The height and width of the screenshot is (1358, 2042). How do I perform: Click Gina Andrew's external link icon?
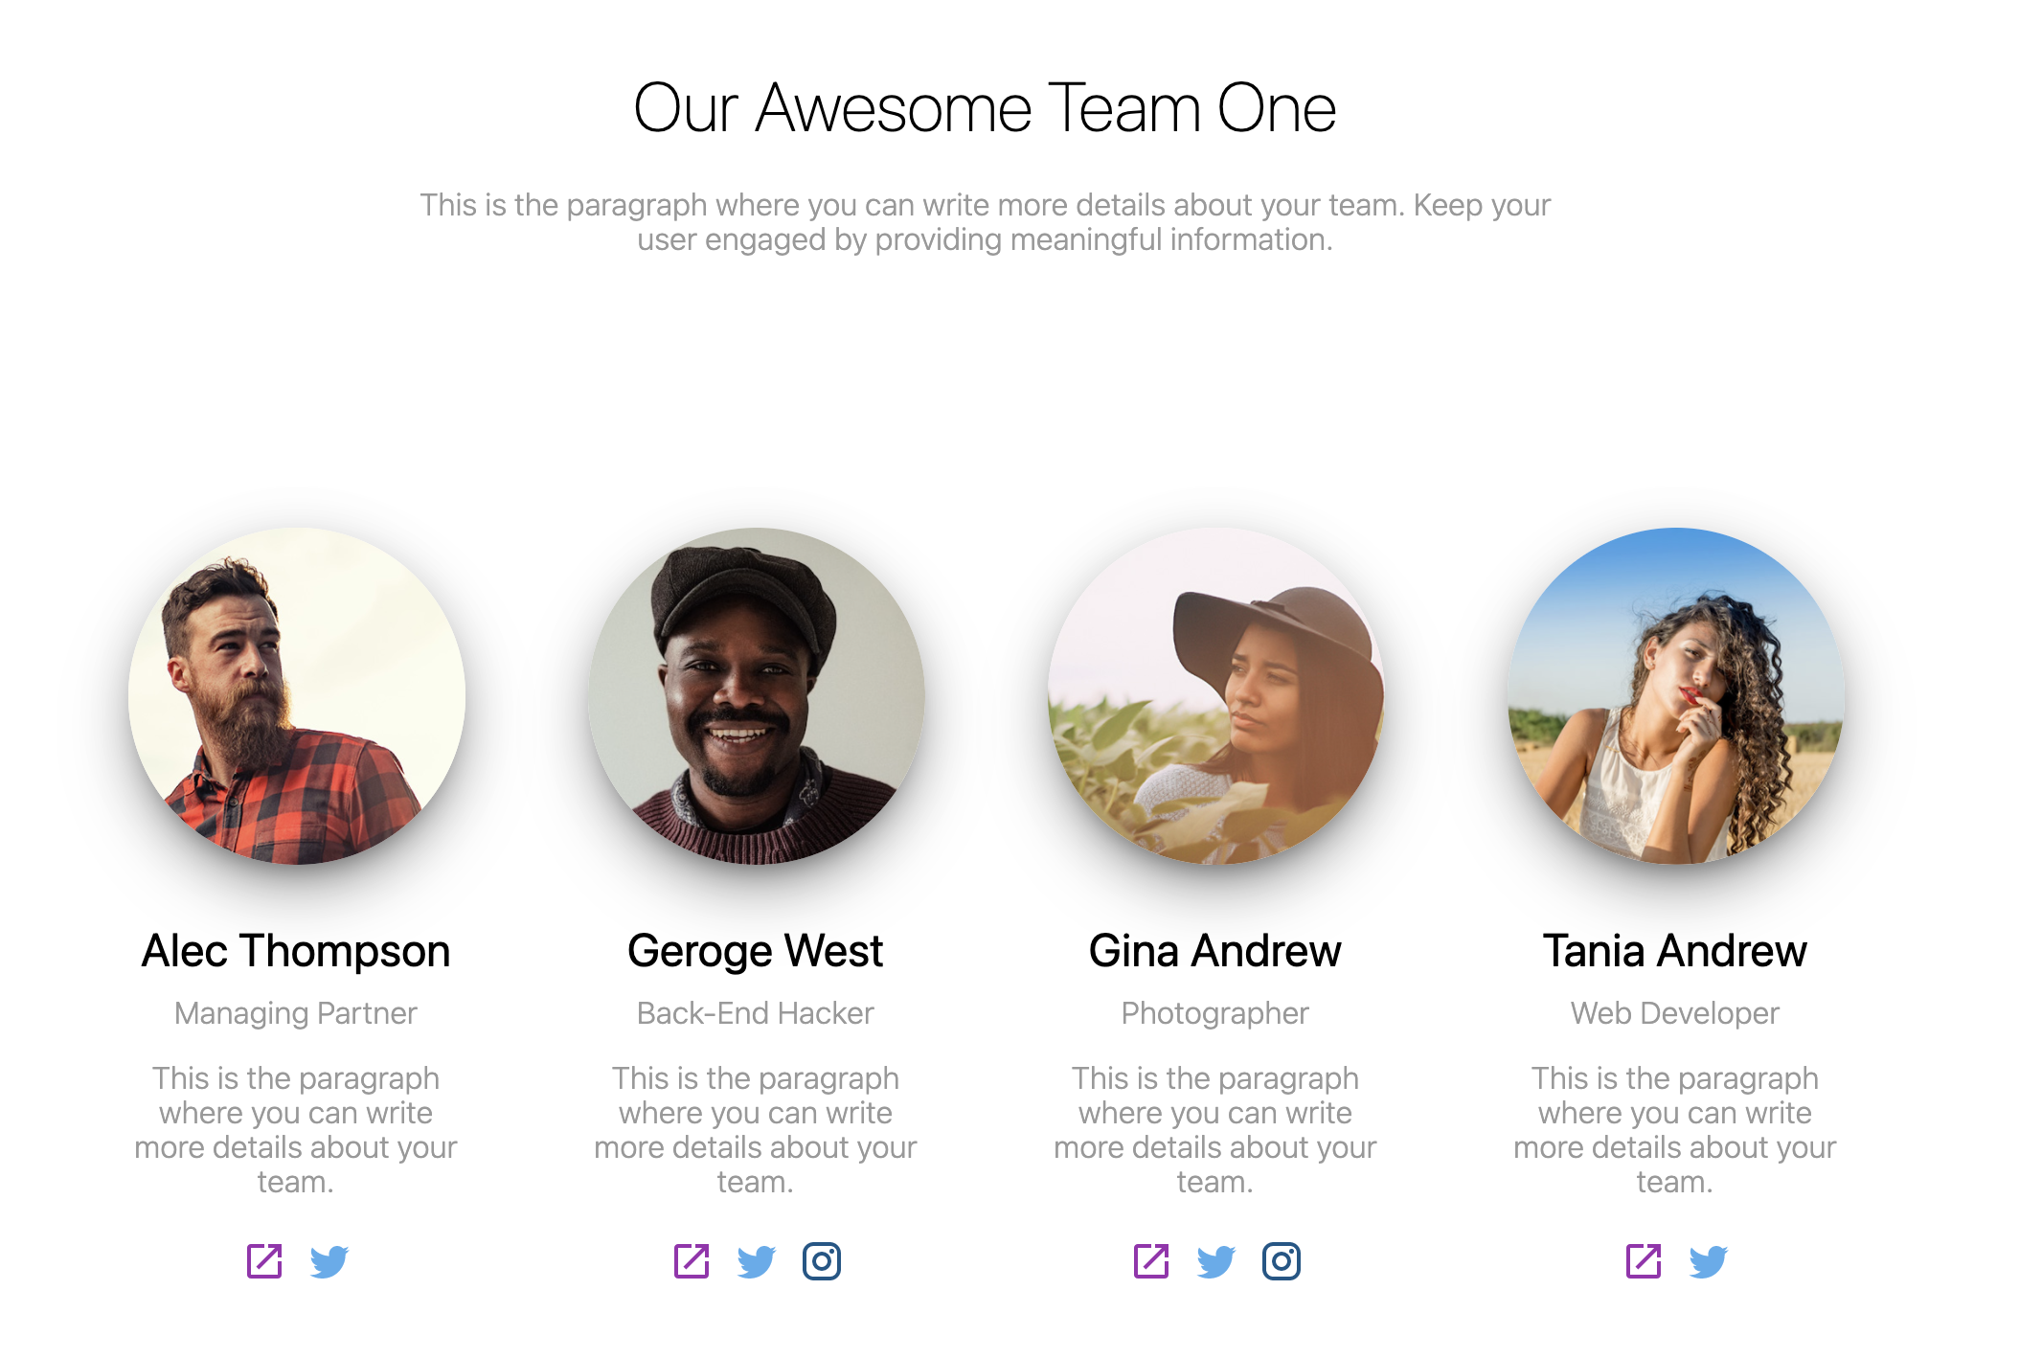[x=1151, y=1260]
